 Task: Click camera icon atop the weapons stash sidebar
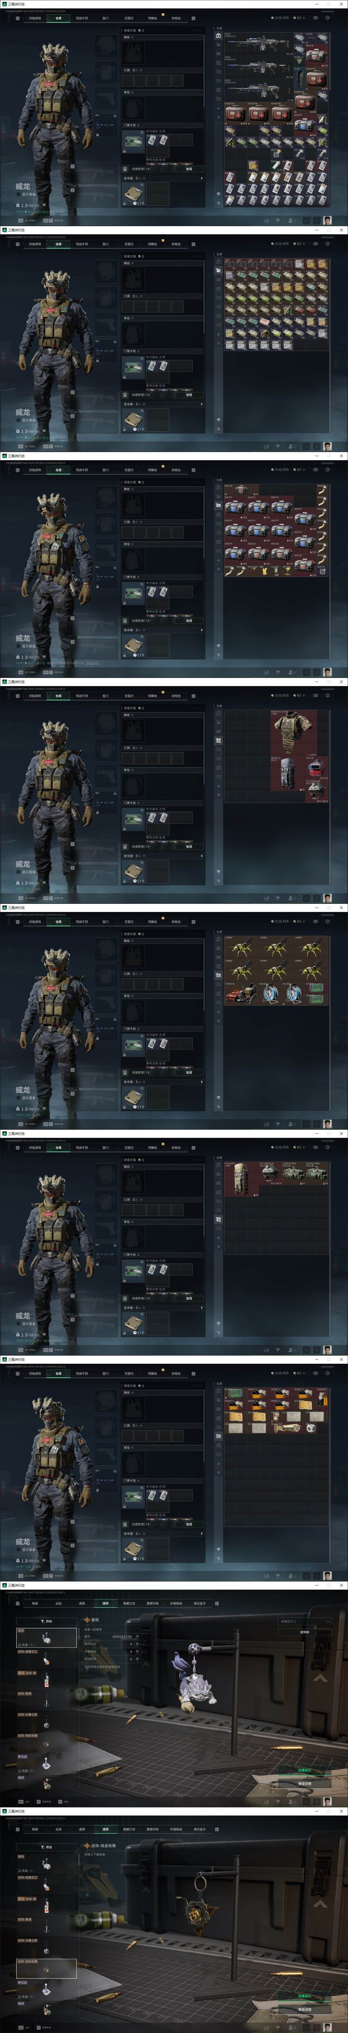(219, 35)
